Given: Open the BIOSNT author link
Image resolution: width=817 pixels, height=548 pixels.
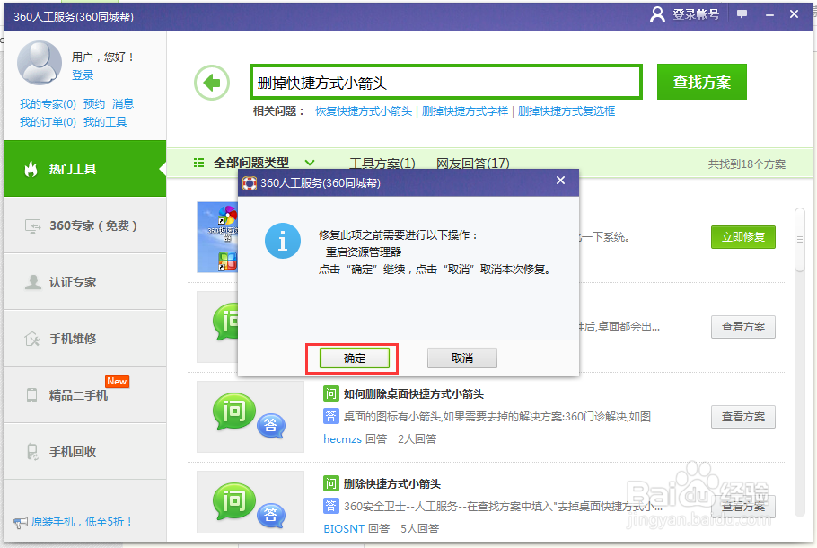Looking at the screenshot, I should click(344, 529).
